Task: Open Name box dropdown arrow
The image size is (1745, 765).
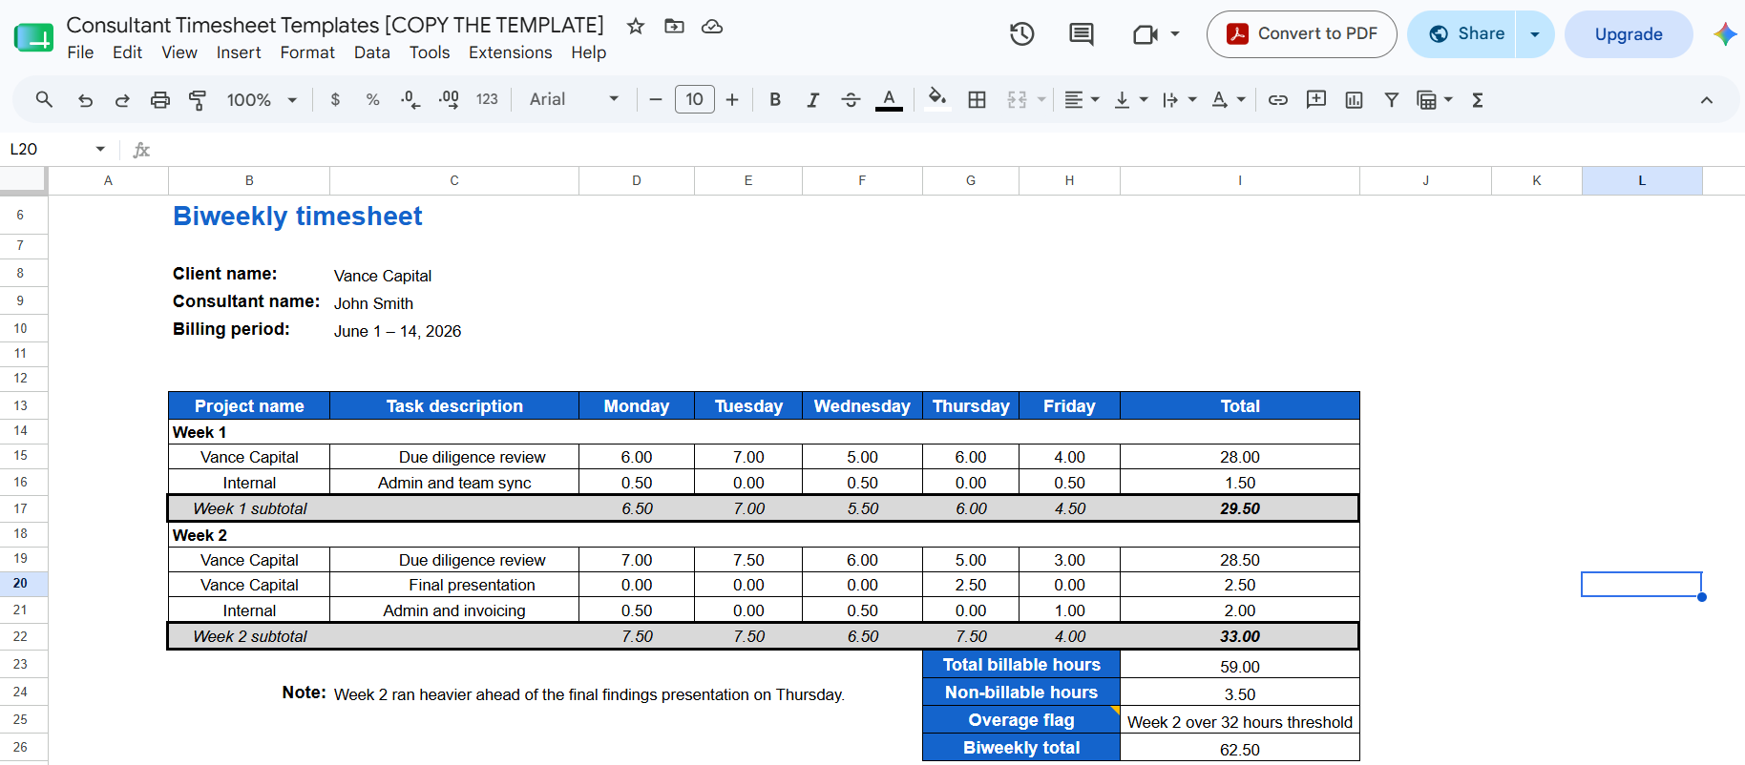Action: pyautogui.click(x=100, y=149)
